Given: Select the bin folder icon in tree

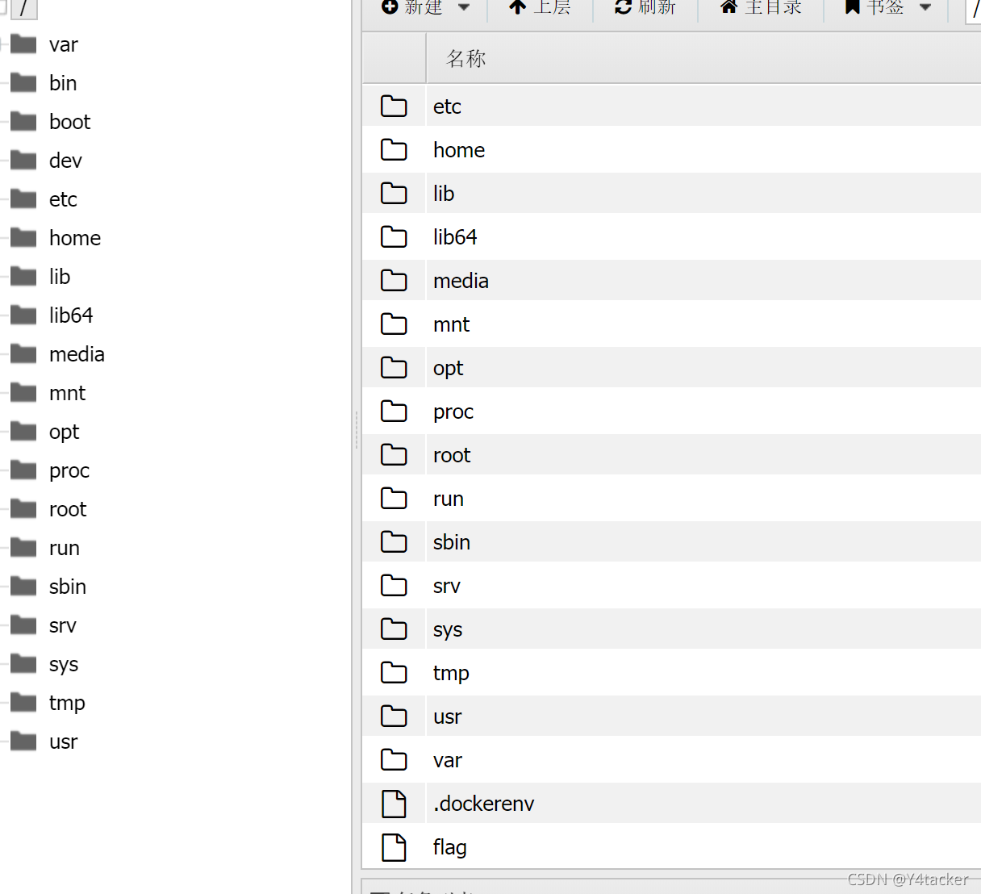Looking at the screenshot, I should tap(23, 82).
